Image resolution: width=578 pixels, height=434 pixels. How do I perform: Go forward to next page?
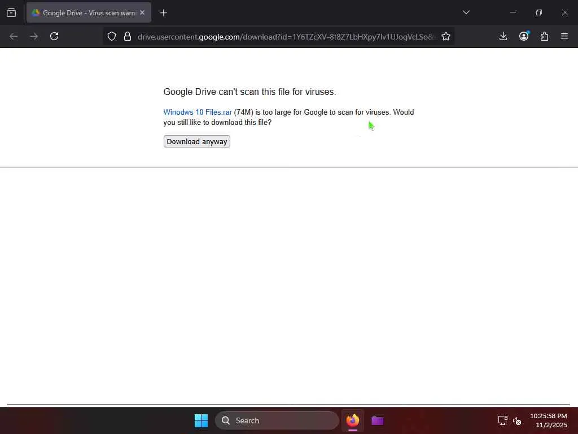34,36
